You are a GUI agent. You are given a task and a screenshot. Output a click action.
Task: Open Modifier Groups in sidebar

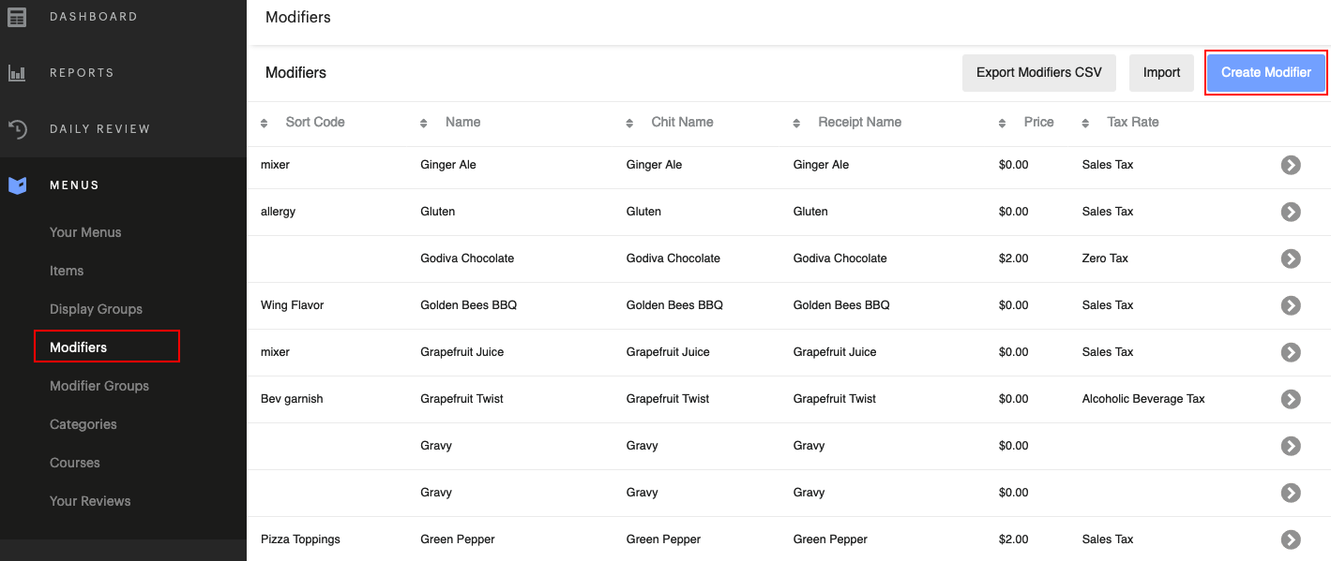(99, 386)
